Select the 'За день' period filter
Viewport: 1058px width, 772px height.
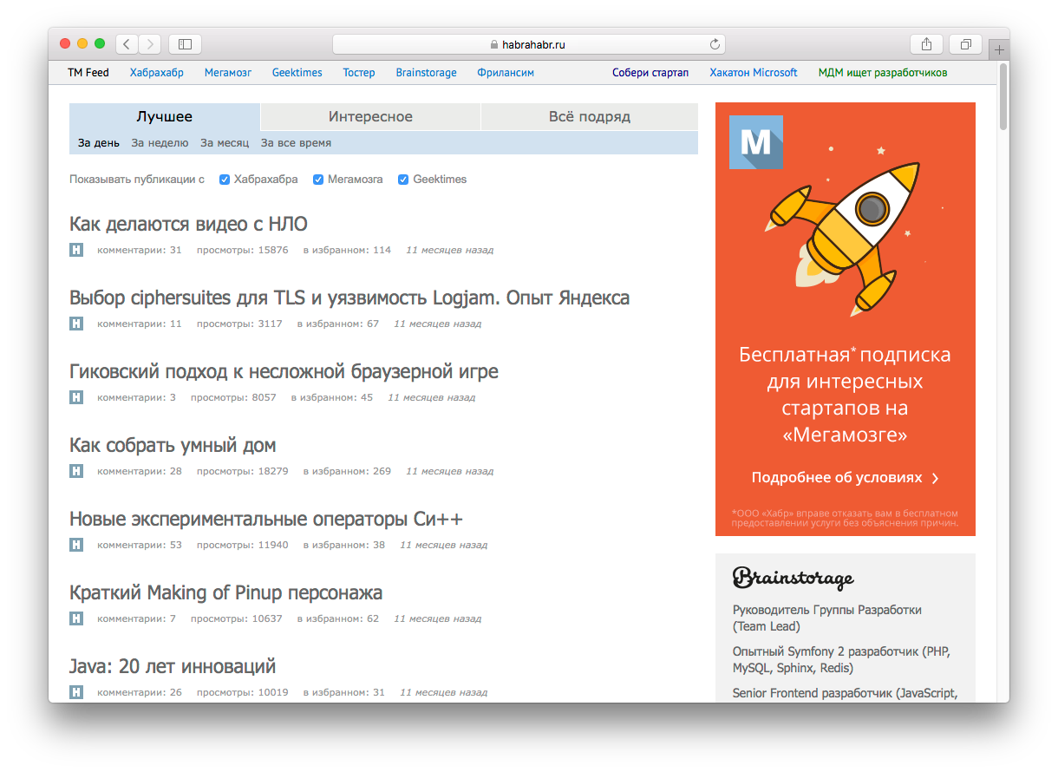point(99,142)
